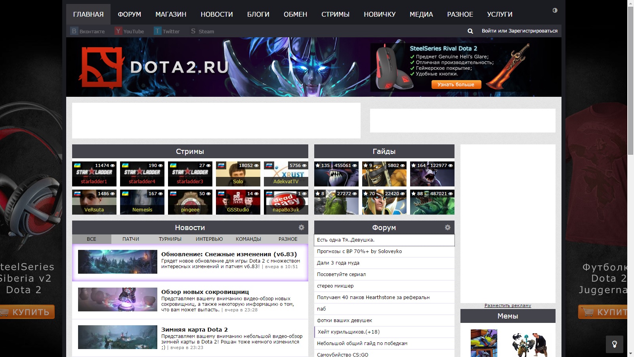The width and height of the screenshot is (634, 357).
Task: Click the Dota2.ru red logo
Action: [x=102, y=67]
